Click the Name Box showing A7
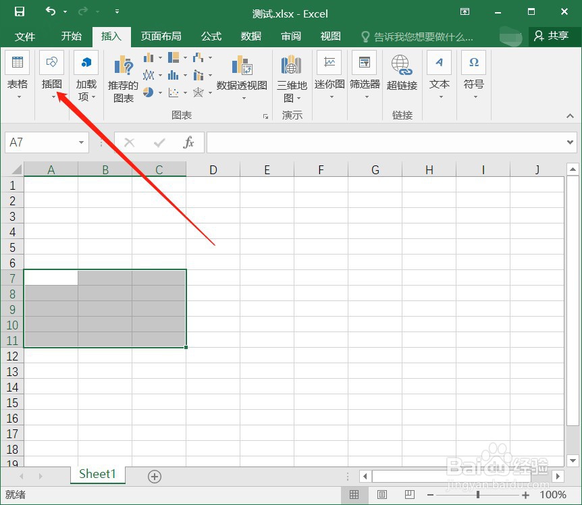This screenshot has width=582, height=505. tap(42, 142)
